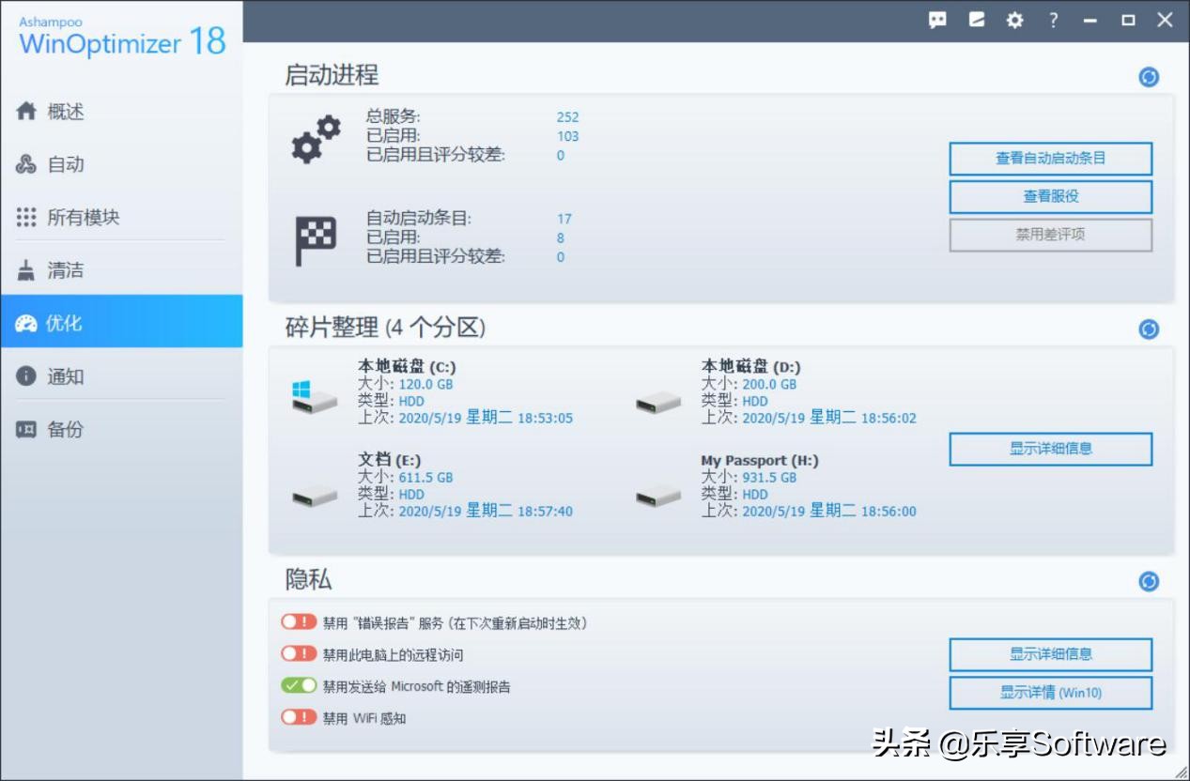1190x781 pixels.
Task: Click the feedback chat icon in title bar
Action: click(x=936, y=19)
